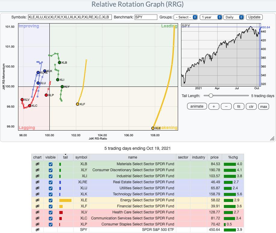Select the XLE point on the graph
This screenshot has height=233, width=276.
(x=153, y=128)
